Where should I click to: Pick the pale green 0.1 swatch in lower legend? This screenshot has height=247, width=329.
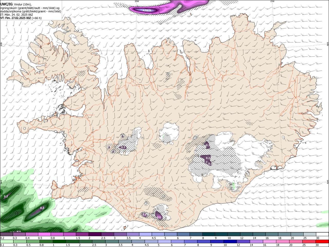pos(6,242)
